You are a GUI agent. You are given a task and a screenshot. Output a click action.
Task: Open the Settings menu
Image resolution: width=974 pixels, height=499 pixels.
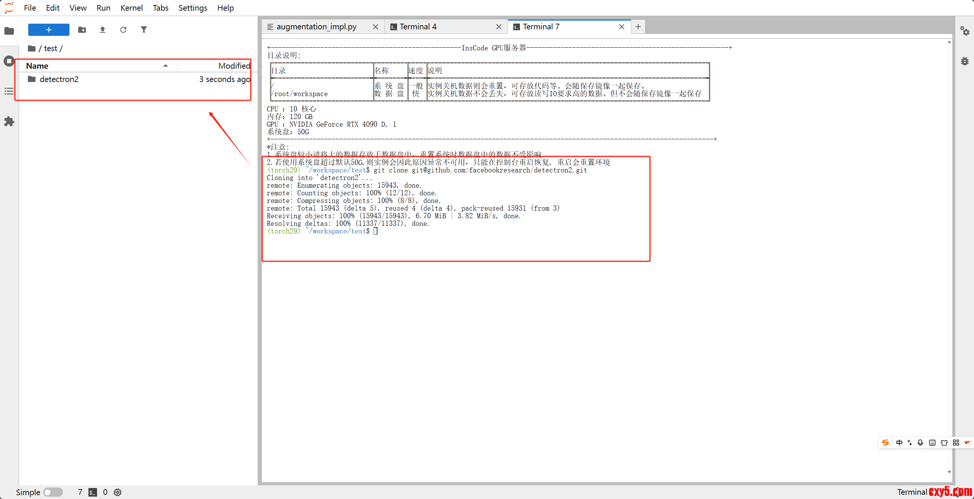pyautogui.click(x=193, y=8)
